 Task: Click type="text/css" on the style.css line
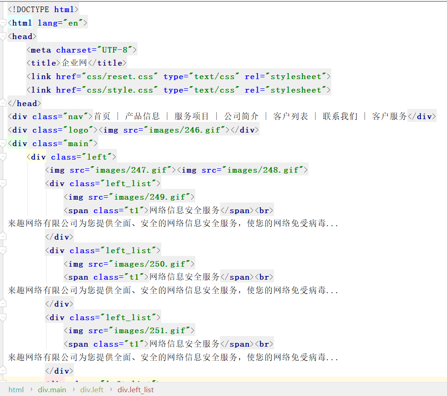(x=201, y=90)
